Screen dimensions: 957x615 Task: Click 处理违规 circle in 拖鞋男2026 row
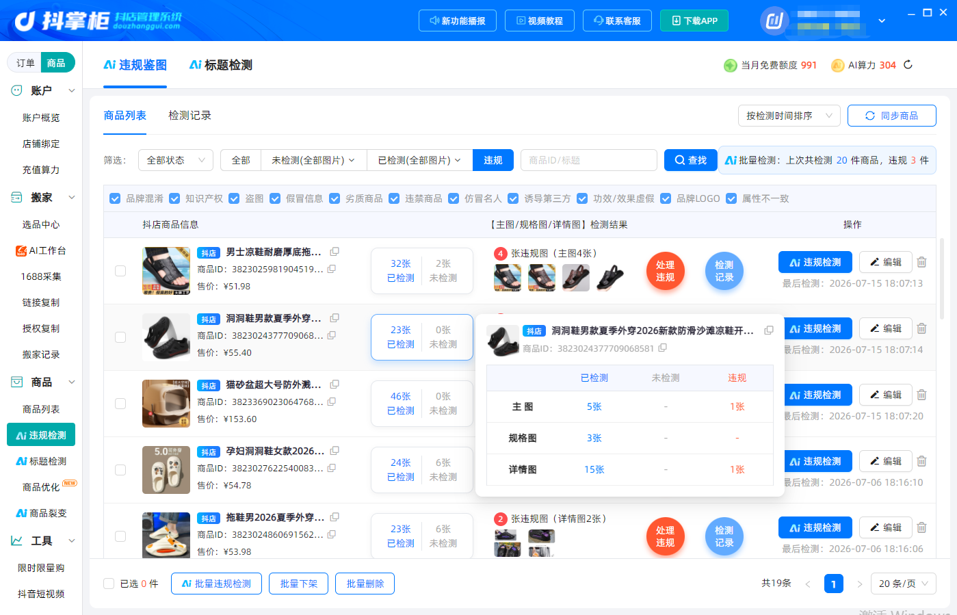(x=665, y=536)
